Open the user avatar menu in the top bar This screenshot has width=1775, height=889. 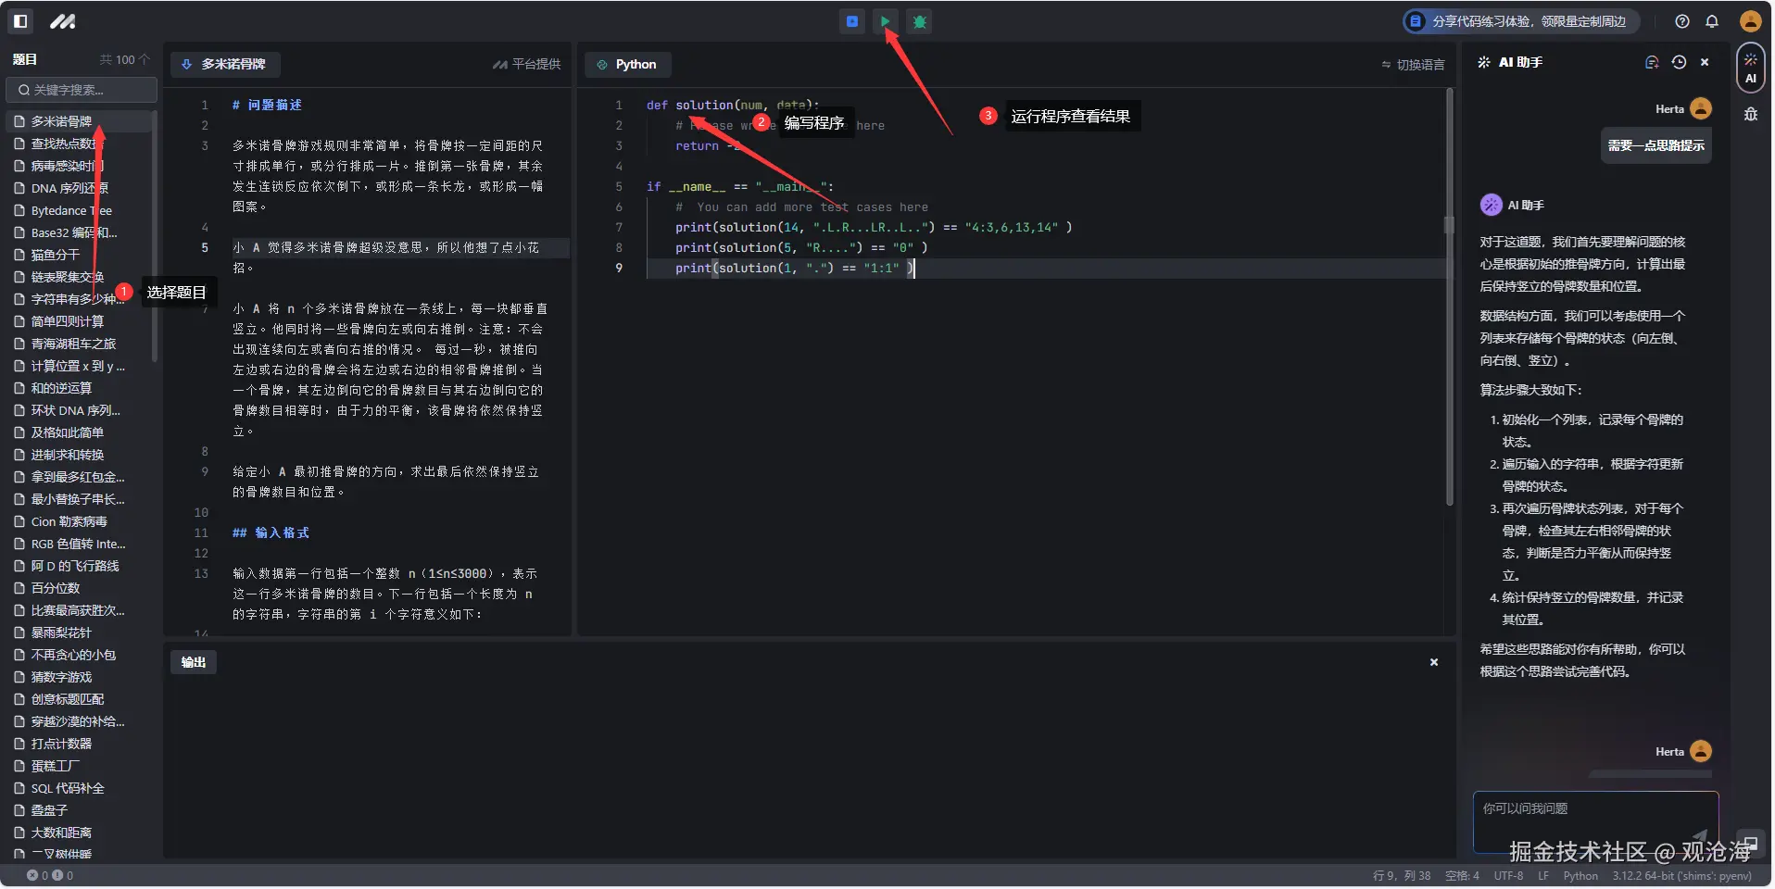pos(1750,21)
